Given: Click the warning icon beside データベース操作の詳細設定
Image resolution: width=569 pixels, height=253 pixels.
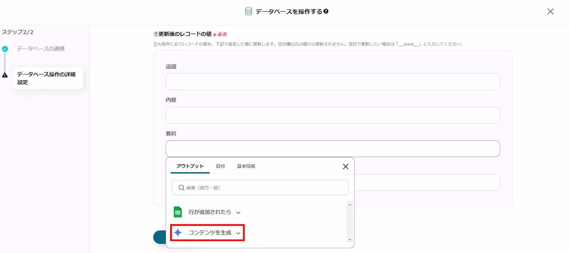Looking at the screenshot, I should (x=5, y=75).
